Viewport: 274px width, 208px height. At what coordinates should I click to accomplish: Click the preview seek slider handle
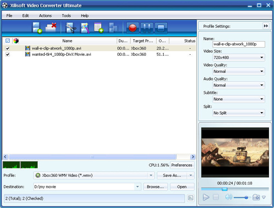point(225,189)
